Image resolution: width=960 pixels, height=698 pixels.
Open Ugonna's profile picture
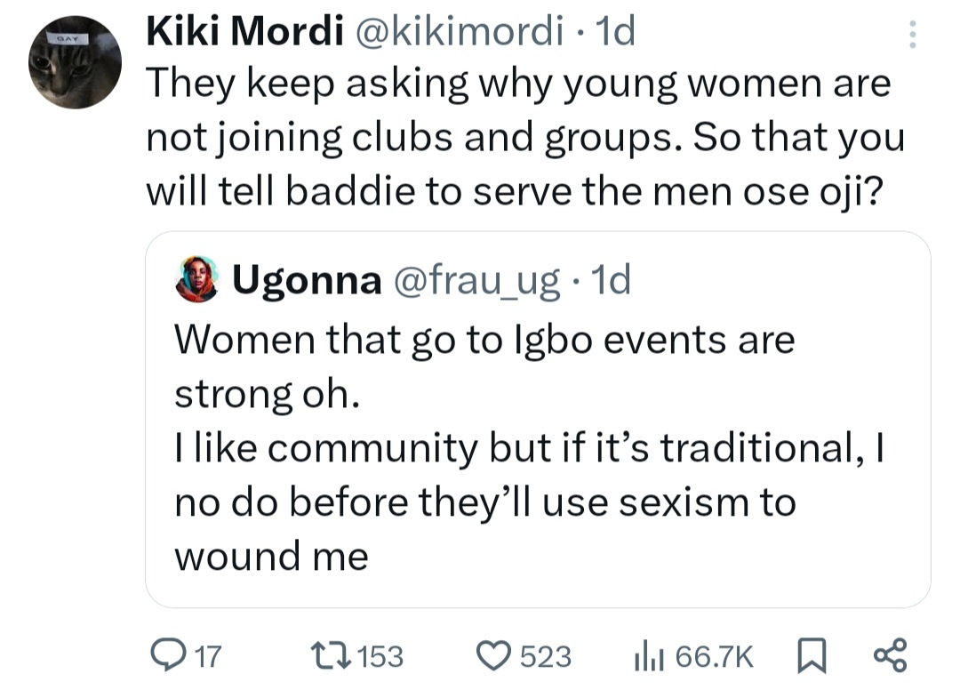click(x=196, y=278)
